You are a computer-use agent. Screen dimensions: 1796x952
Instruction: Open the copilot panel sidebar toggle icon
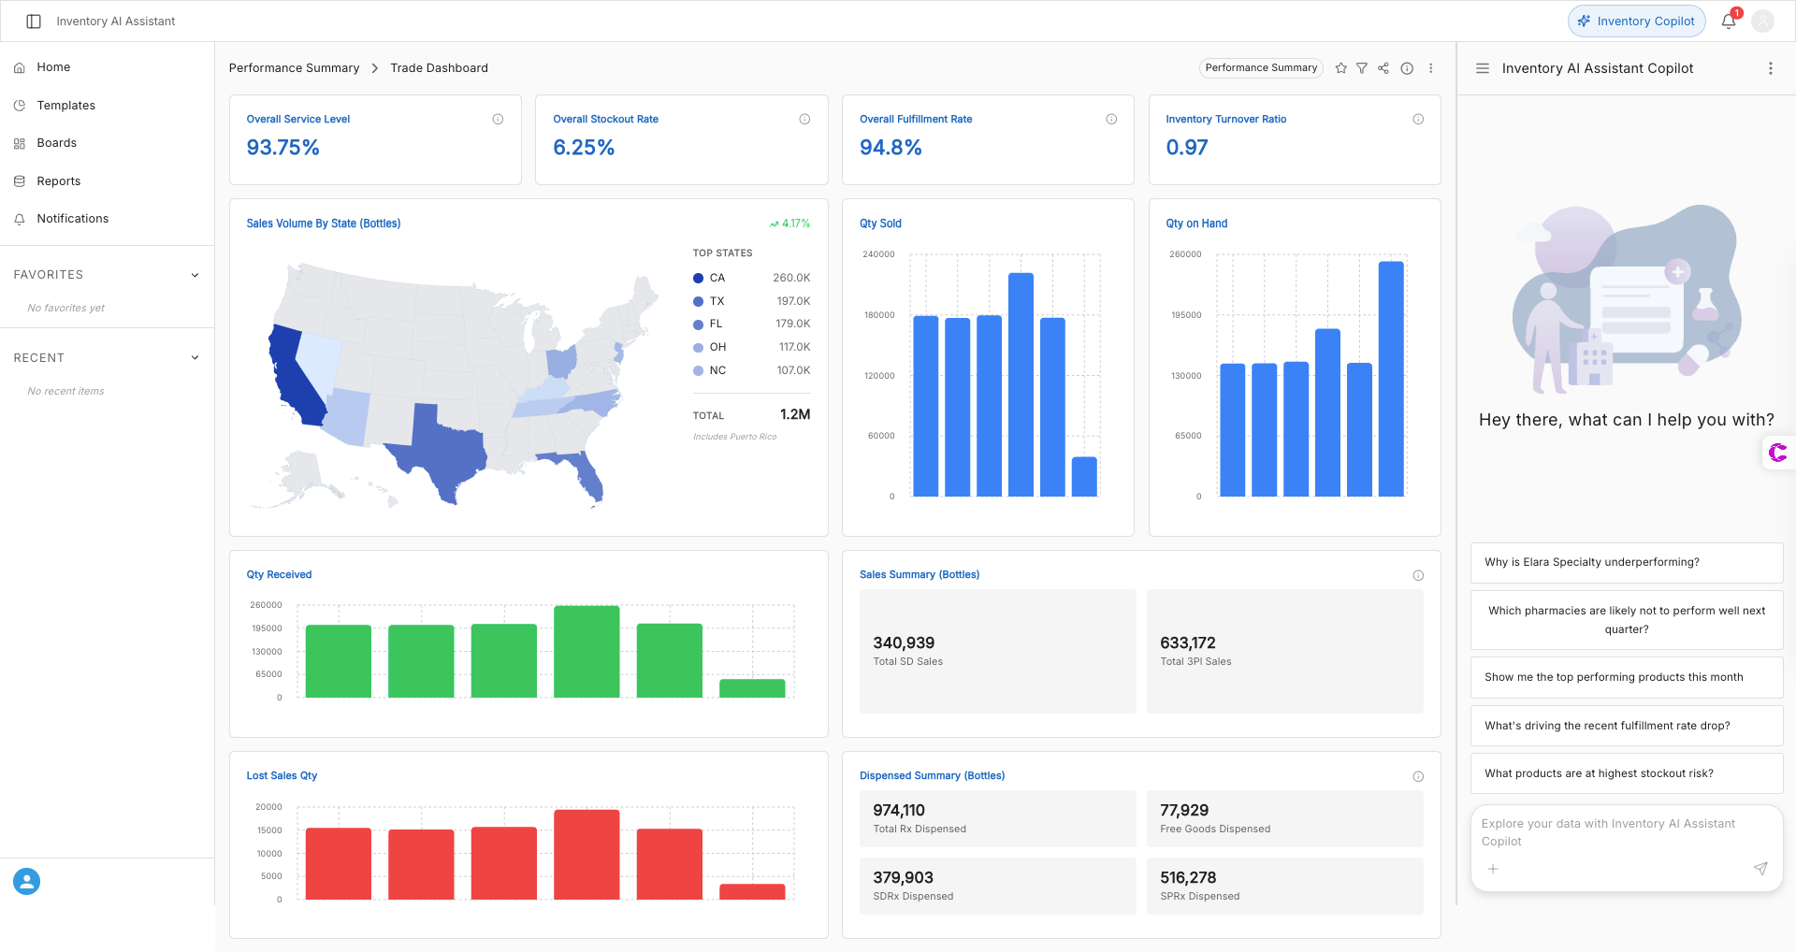tap(1483, 67)
